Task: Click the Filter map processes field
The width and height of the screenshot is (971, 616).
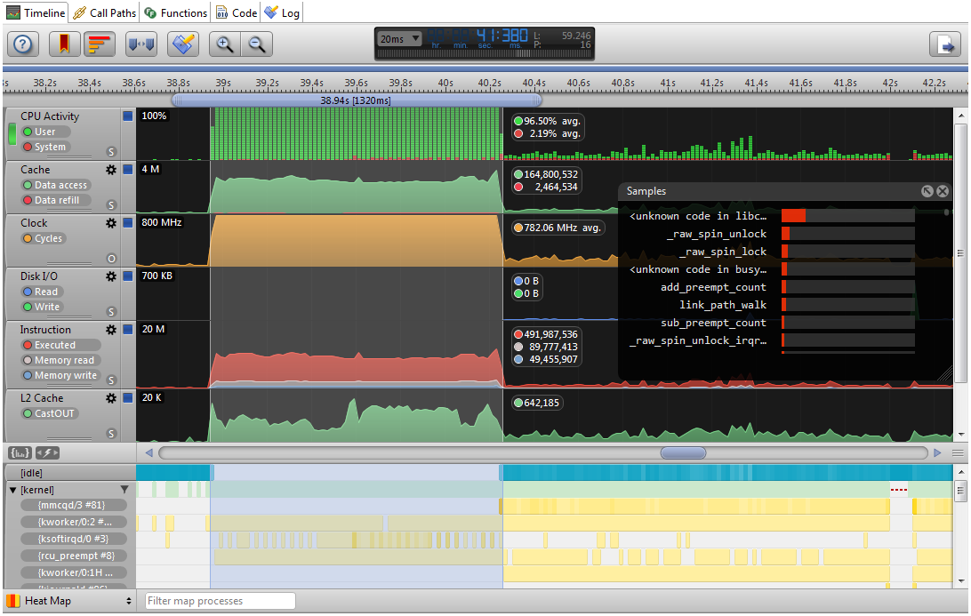Action: [221, 601]
